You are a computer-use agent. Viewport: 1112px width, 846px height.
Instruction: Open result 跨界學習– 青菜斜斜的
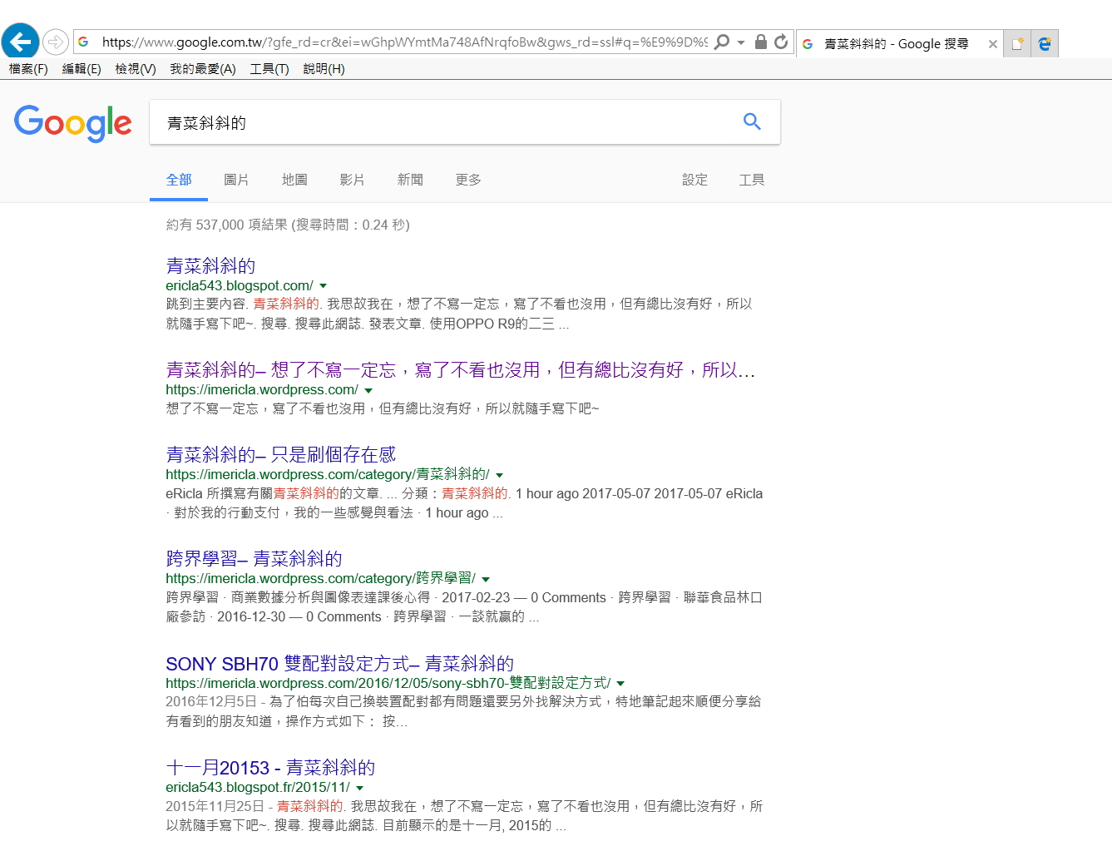click(254, 558)
